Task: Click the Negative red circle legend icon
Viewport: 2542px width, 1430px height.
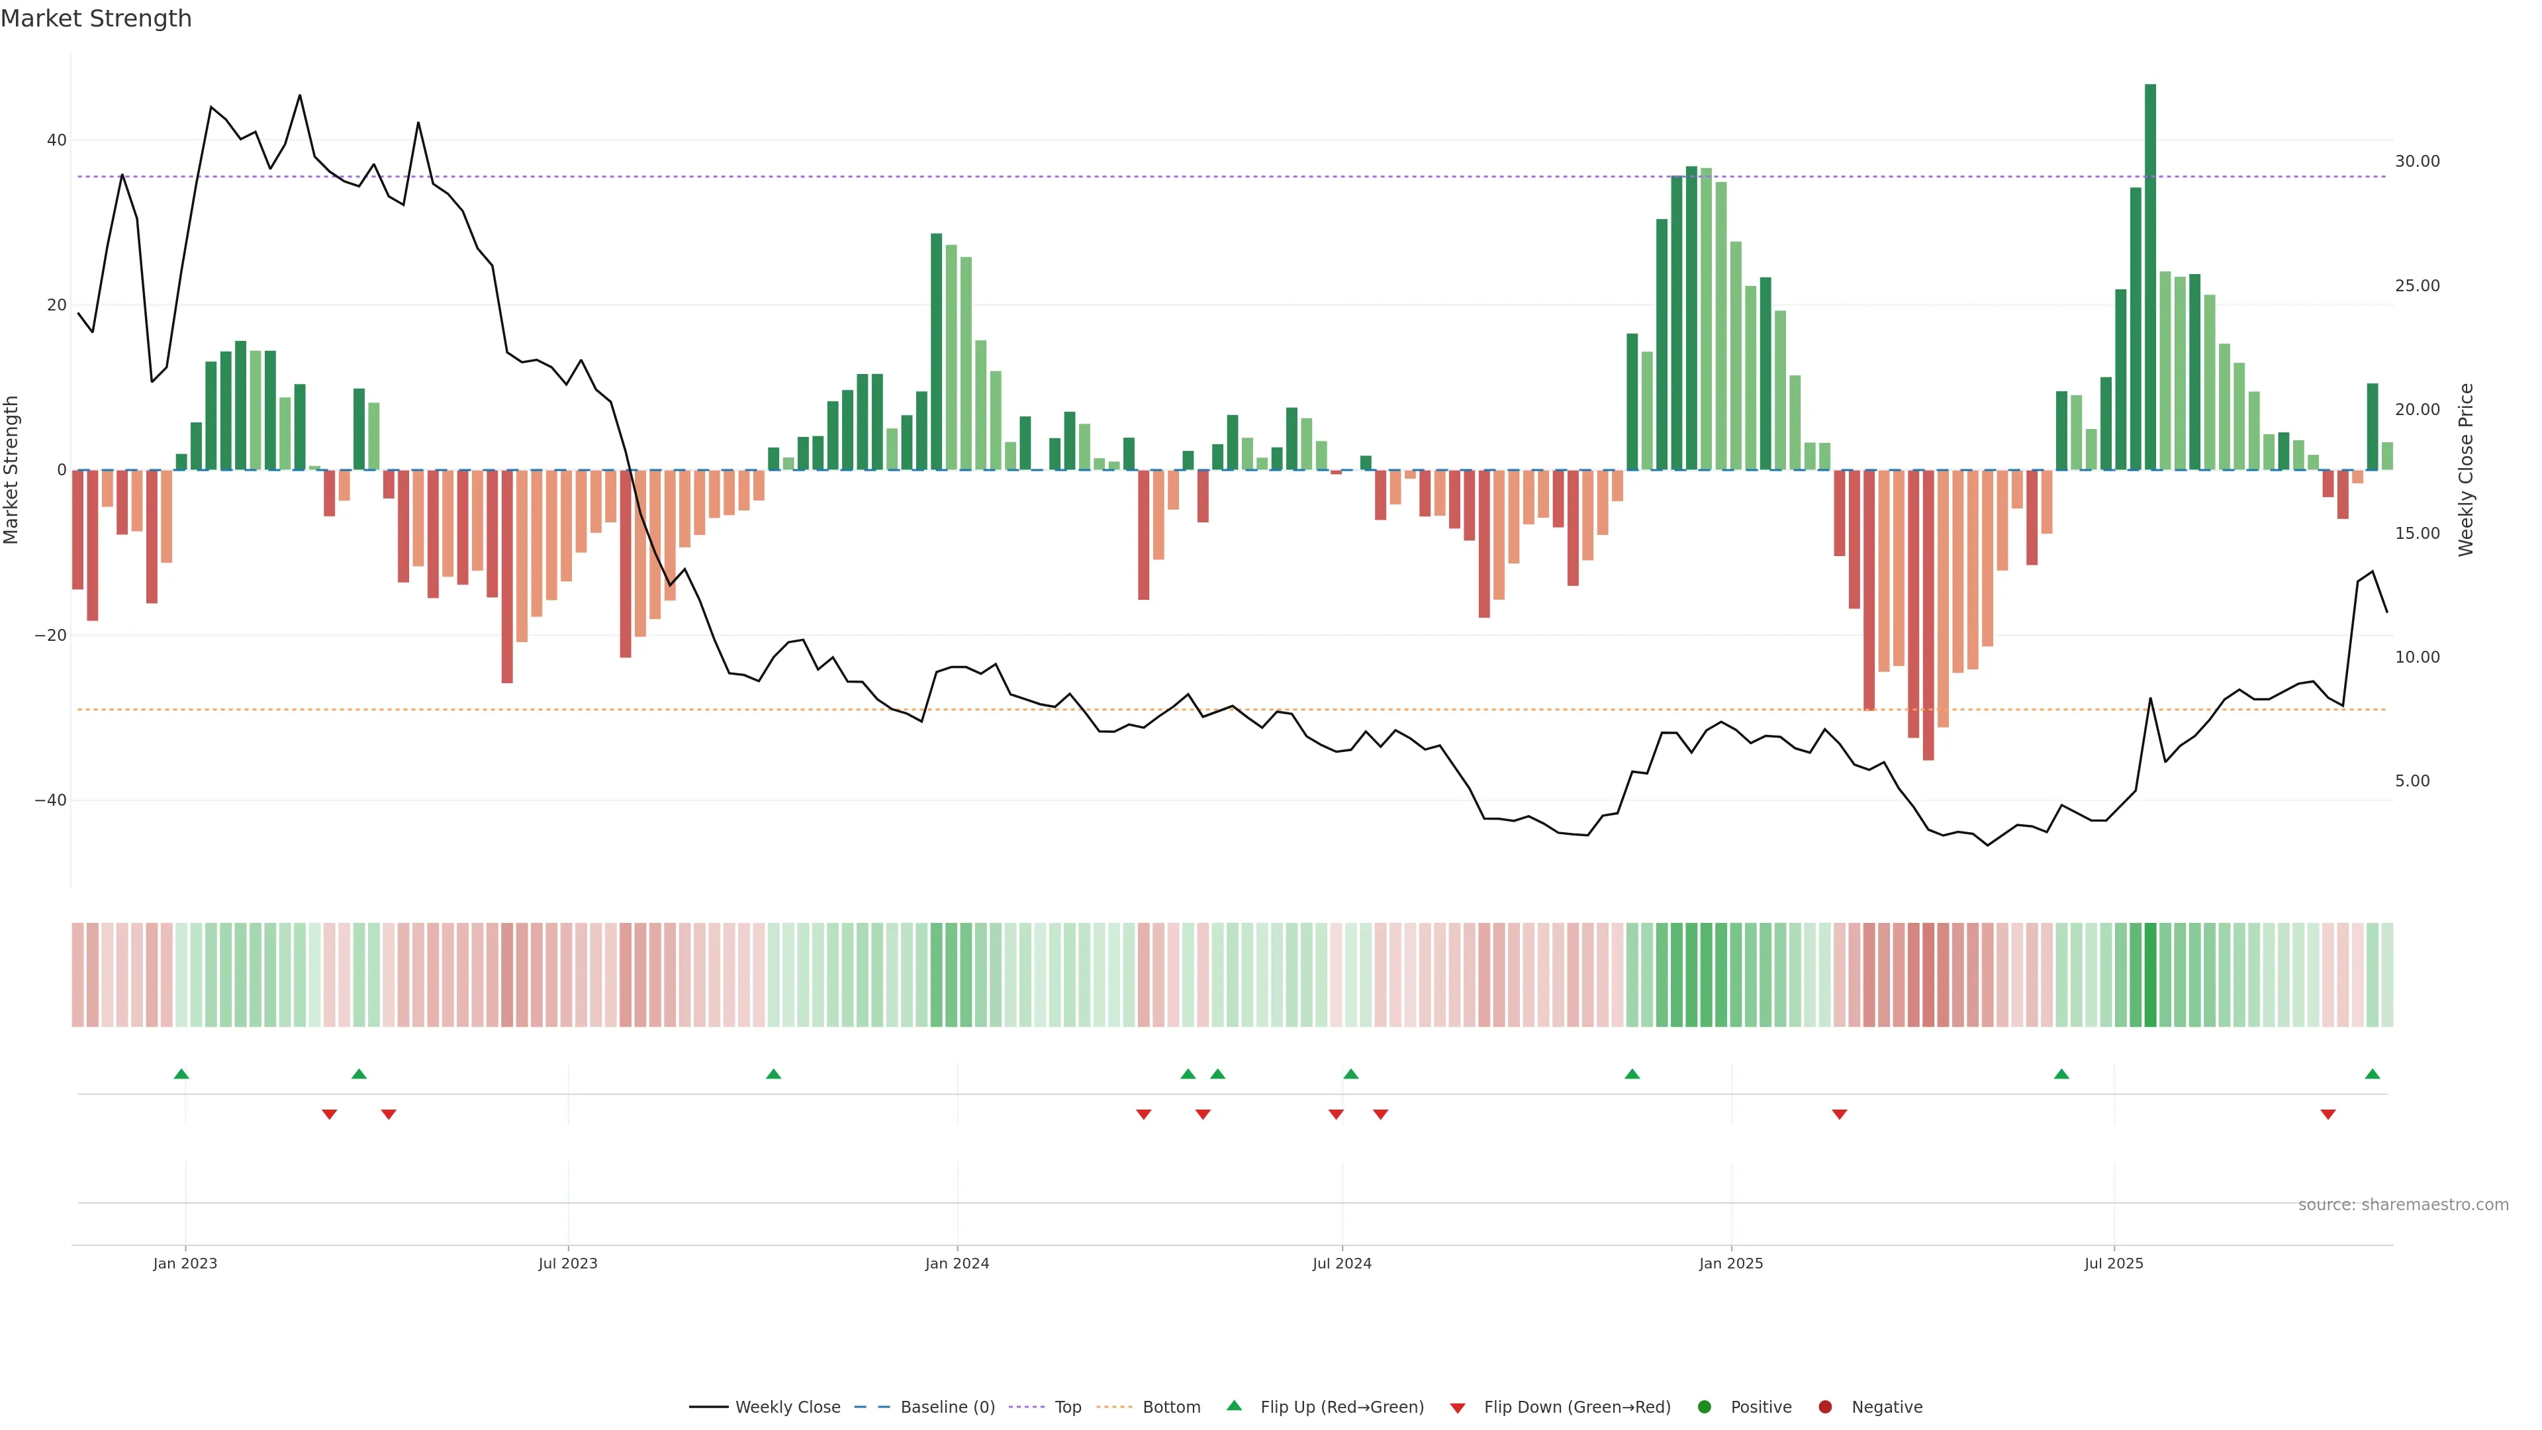Action: tap(1824, 1407)
